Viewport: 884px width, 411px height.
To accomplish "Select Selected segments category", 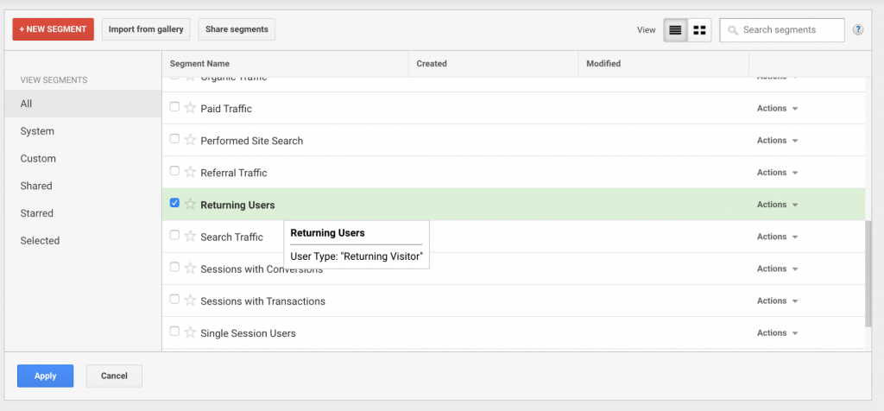I will pyautogui.click(x=84, y=241).
